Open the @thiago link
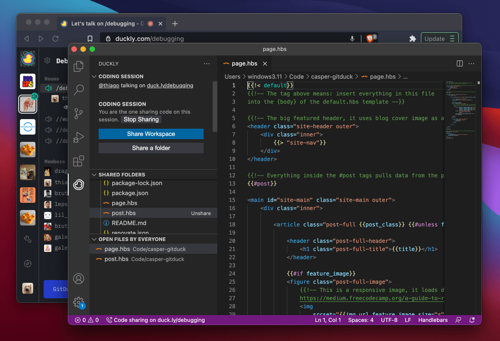This screenshot has width=500, height=341. [109, 85]
